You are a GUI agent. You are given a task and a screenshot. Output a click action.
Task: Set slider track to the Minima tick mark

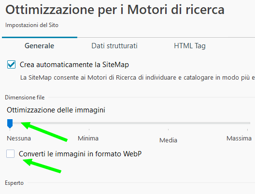tap(89, 123)
